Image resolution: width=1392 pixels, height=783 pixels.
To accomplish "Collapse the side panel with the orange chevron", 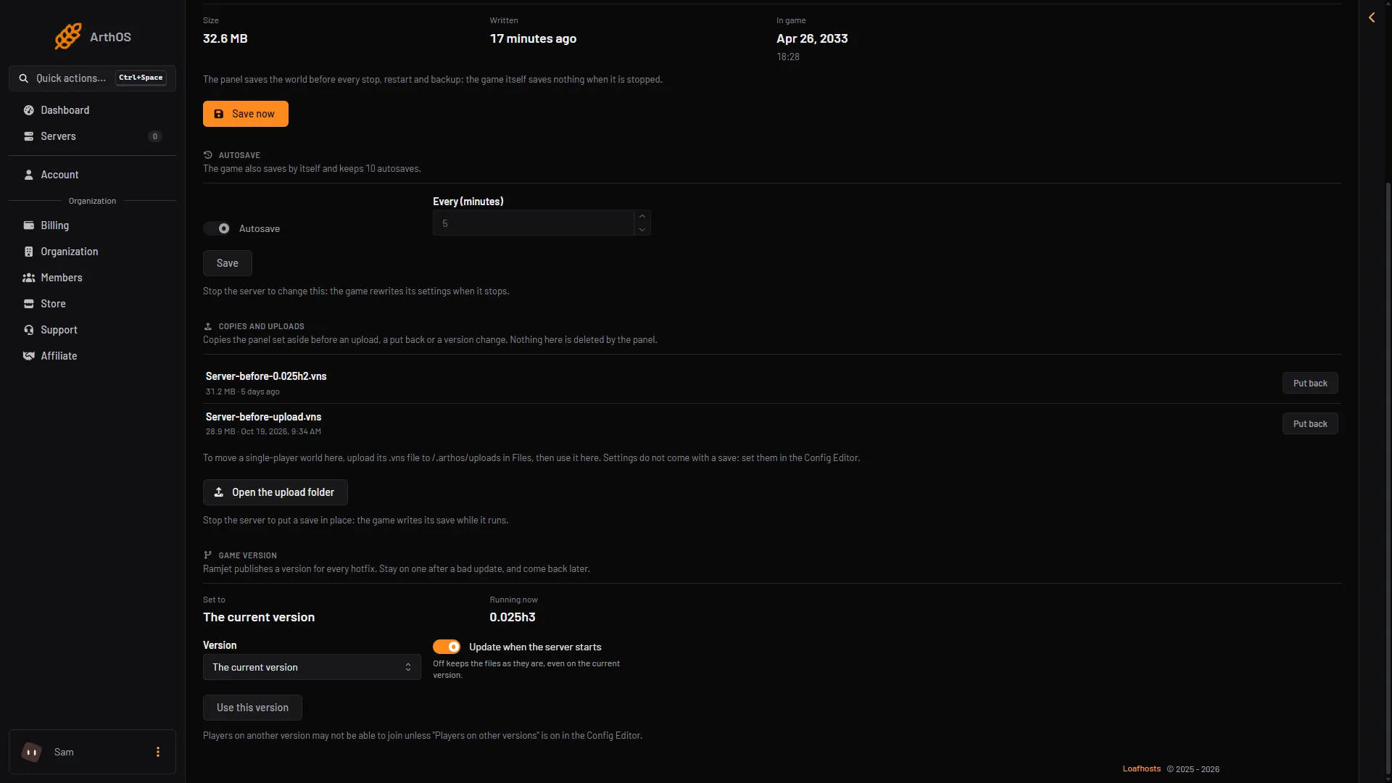I will tap(1372, 17).
